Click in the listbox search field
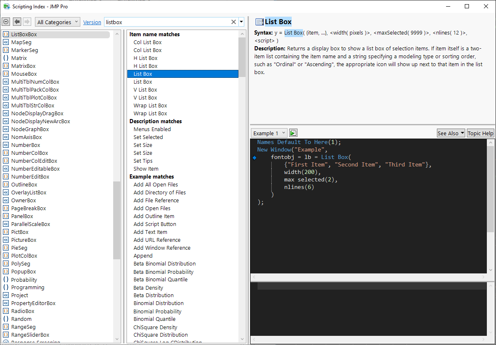The height and width of the screenshot is (345, 496). point(167,22)
